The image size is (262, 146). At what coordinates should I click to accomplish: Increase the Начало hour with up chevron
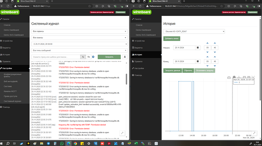[x=207, y=43]
